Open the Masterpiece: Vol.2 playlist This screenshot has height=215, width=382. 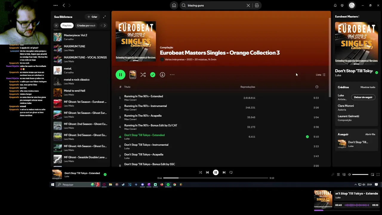click(81, 37)
